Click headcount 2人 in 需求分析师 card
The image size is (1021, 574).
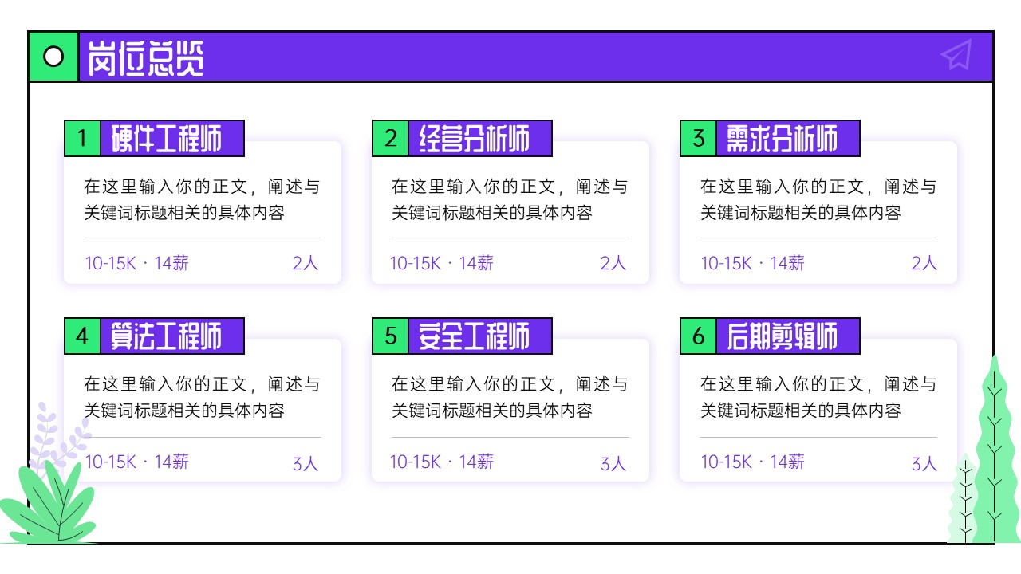tap(924, 263)
